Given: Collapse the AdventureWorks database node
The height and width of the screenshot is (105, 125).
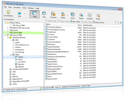Looking at the screenshot, I should 8,37.
